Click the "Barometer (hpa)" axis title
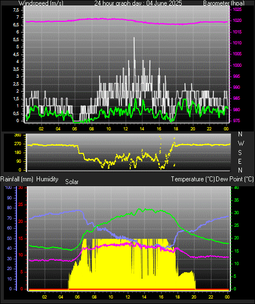 point(224,3)
